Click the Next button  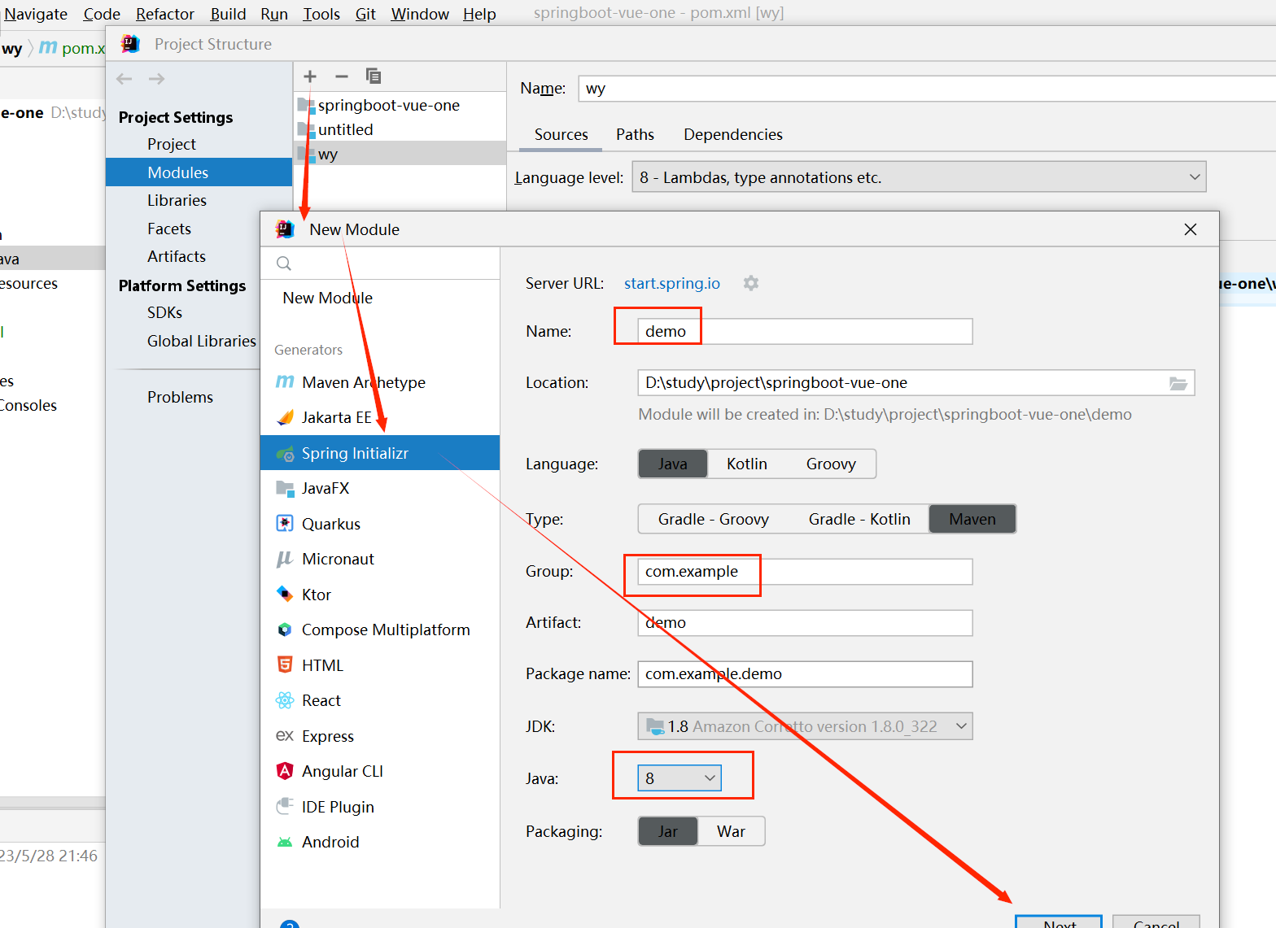pyautogui.click(x=1059, y=922)
